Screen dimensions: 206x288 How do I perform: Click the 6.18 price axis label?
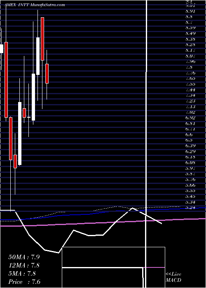[x=190, y=157]
